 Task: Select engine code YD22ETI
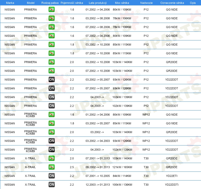tap(172, 176)
